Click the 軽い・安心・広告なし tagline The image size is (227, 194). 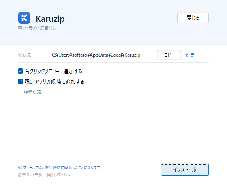[x=36, y=28]
